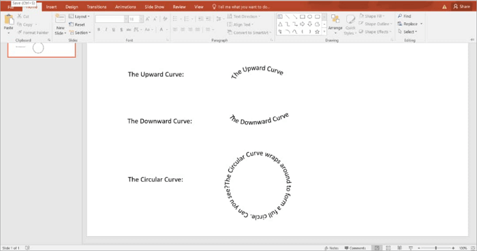This screenshot has width=477, height=251.
Task: Toggle italic formatting
Action: (x=106, y=29)
